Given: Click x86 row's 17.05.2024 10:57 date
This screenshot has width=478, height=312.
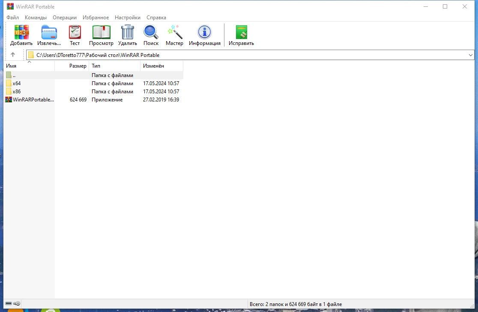Looking at the screenshot, I should click(x=161, y=92).
